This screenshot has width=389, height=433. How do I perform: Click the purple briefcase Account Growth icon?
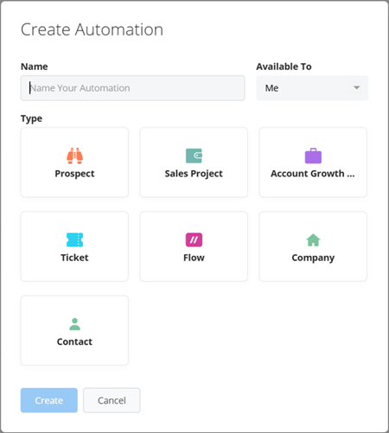tap(313, 156)
